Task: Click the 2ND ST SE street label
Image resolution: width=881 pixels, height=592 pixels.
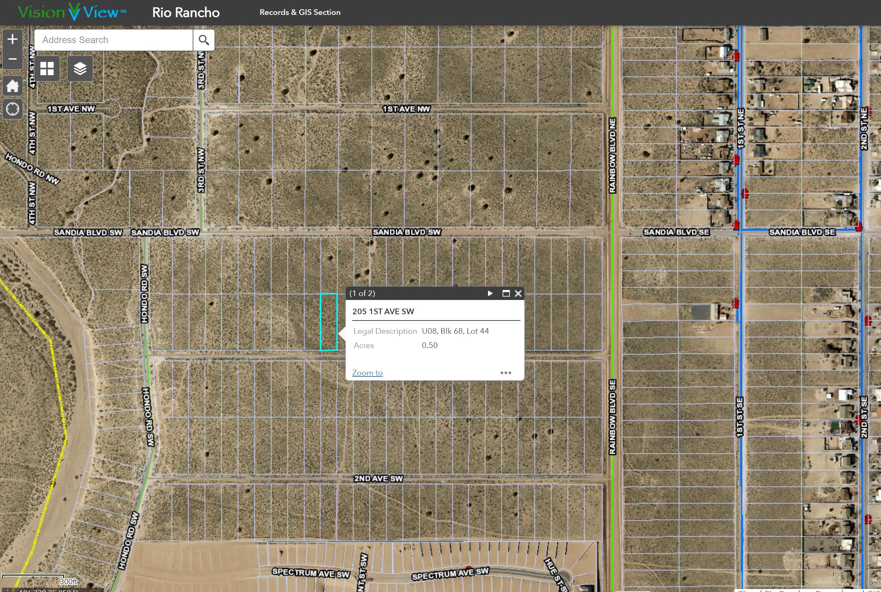Action: pyautogui.click(x=864, y=417)
